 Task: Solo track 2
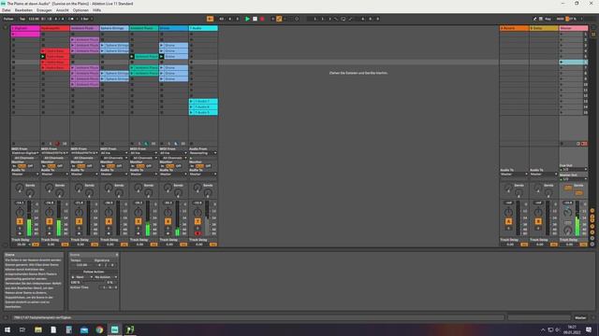pos(50,228)
